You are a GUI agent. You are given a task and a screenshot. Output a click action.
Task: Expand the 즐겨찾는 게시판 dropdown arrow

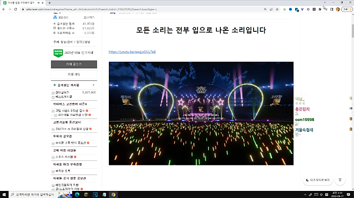click(x=93, y=85)
